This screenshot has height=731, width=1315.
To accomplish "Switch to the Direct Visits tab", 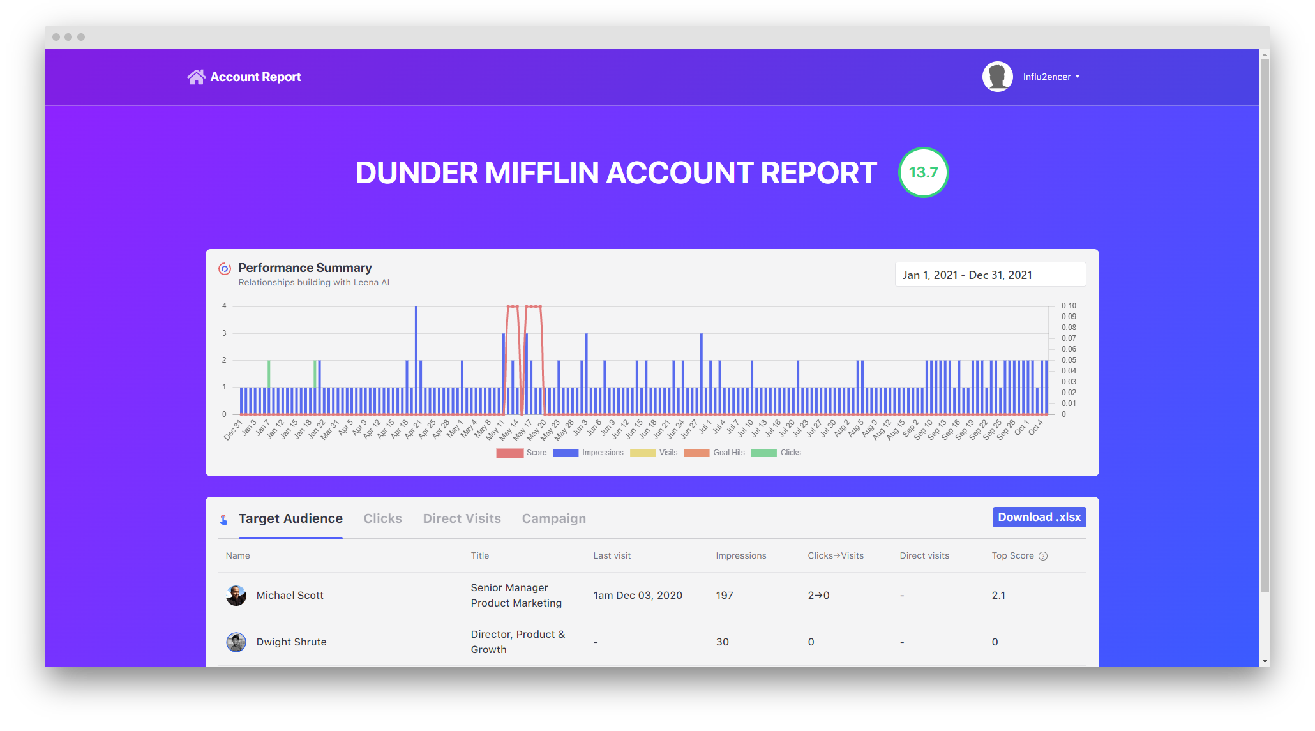I will [462, 518].
